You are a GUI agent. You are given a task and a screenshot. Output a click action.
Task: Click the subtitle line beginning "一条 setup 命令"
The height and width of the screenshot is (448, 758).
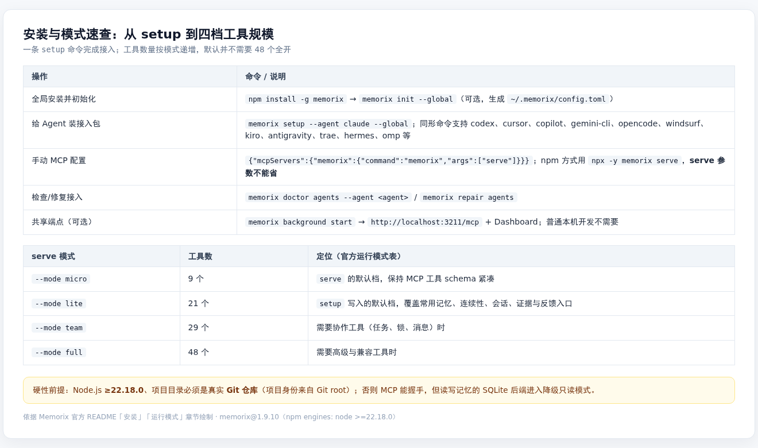[x=157, y=49]
